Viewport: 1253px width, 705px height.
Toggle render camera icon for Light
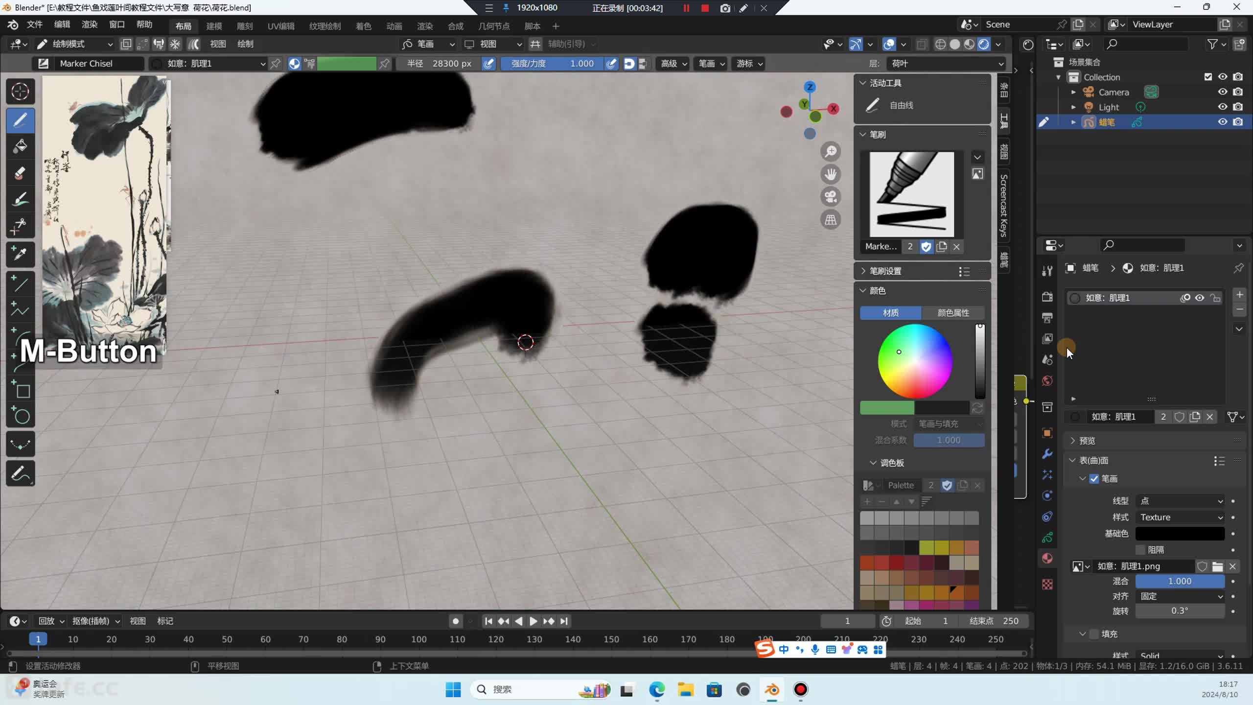pyautogui.click(x=1238, y=107)
